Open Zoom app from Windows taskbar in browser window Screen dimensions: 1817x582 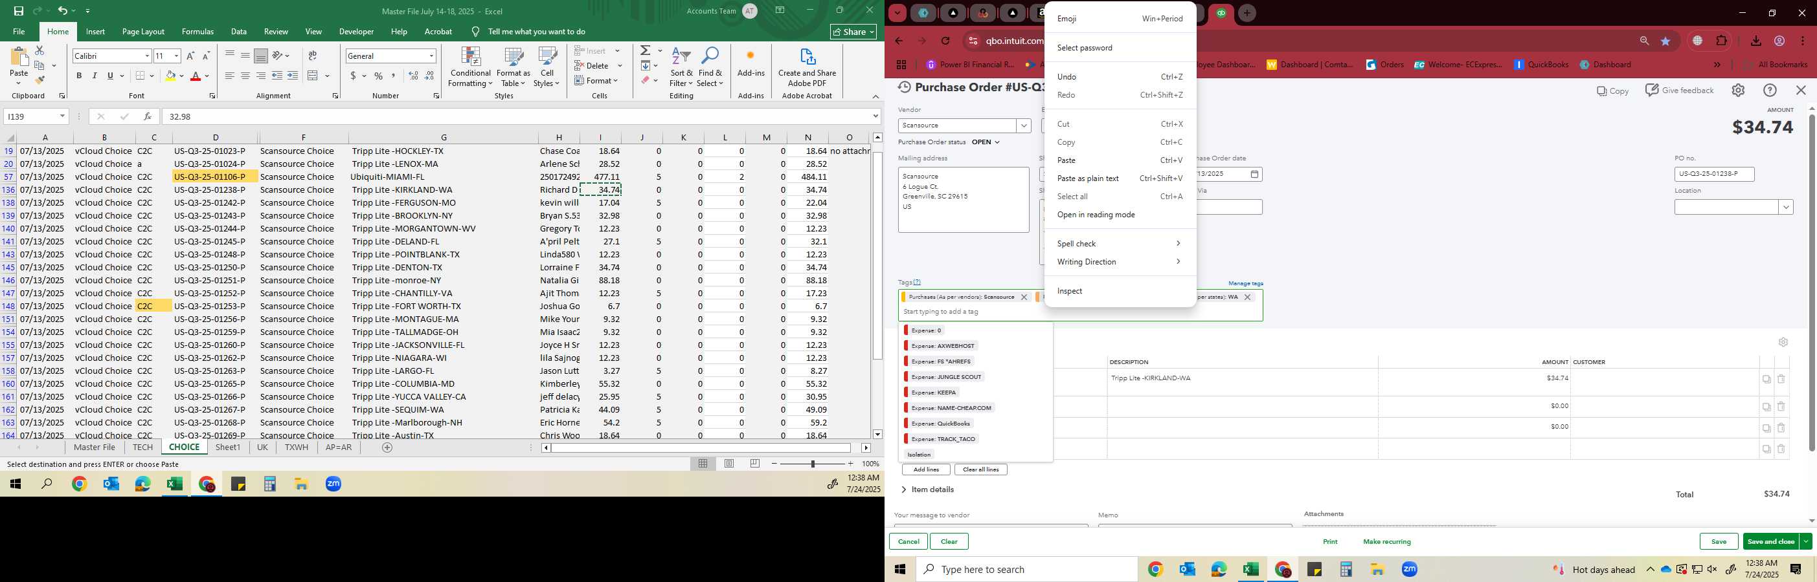pyautogui.click(x=1409, y=569)
